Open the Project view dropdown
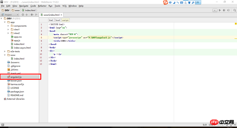 point(10,15)
